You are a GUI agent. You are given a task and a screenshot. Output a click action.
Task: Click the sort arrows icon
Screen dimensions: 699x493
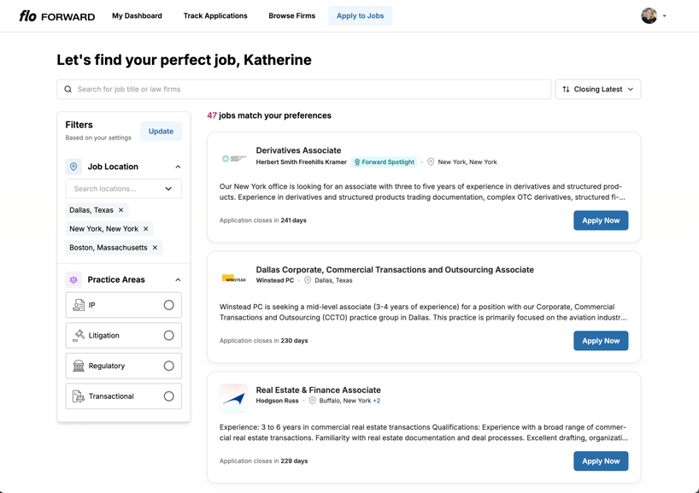[566, 89]
